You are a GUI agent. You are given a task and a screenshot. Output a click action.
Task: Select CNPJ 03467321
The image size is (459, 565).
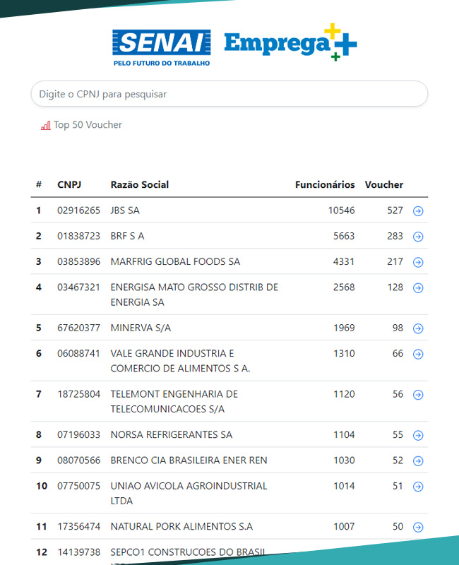click(x=78, y=287)
